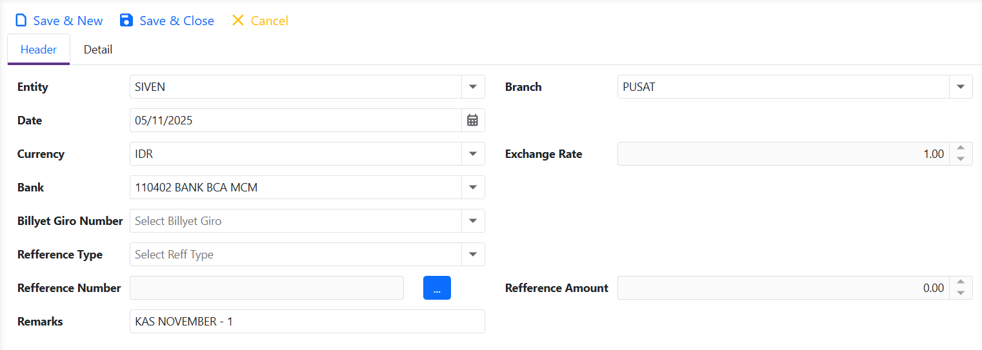
Task: Click the Remarks field KAS NOVEMBER - 1
Action: 307,322
